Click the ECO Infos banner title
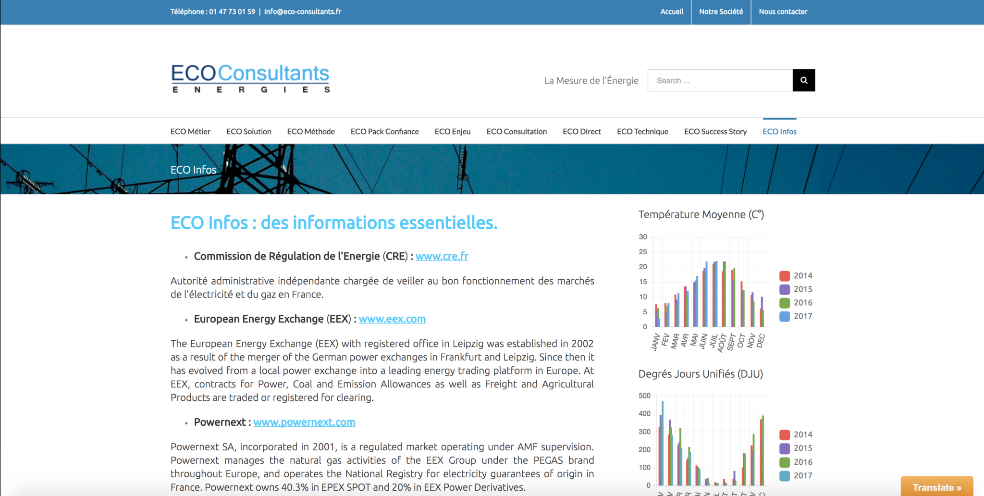984x496 pixels. (193, 170)
